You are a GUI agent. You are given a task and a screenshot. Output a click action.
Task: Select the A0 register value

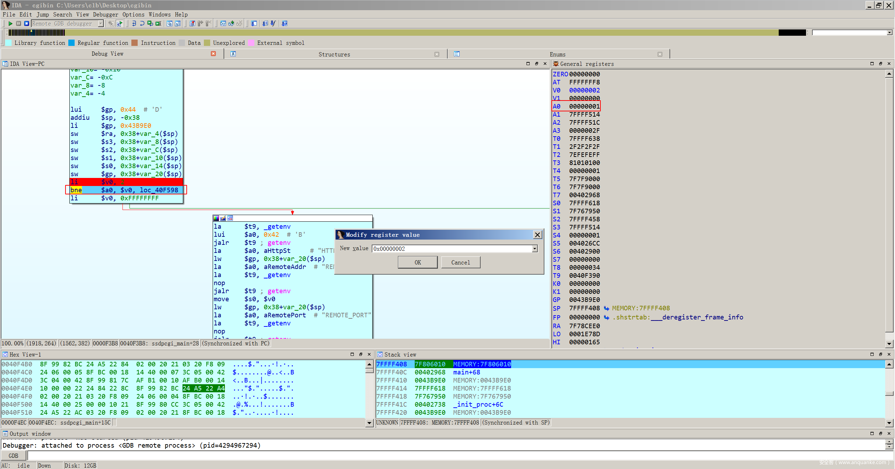[x=584, y=106]
